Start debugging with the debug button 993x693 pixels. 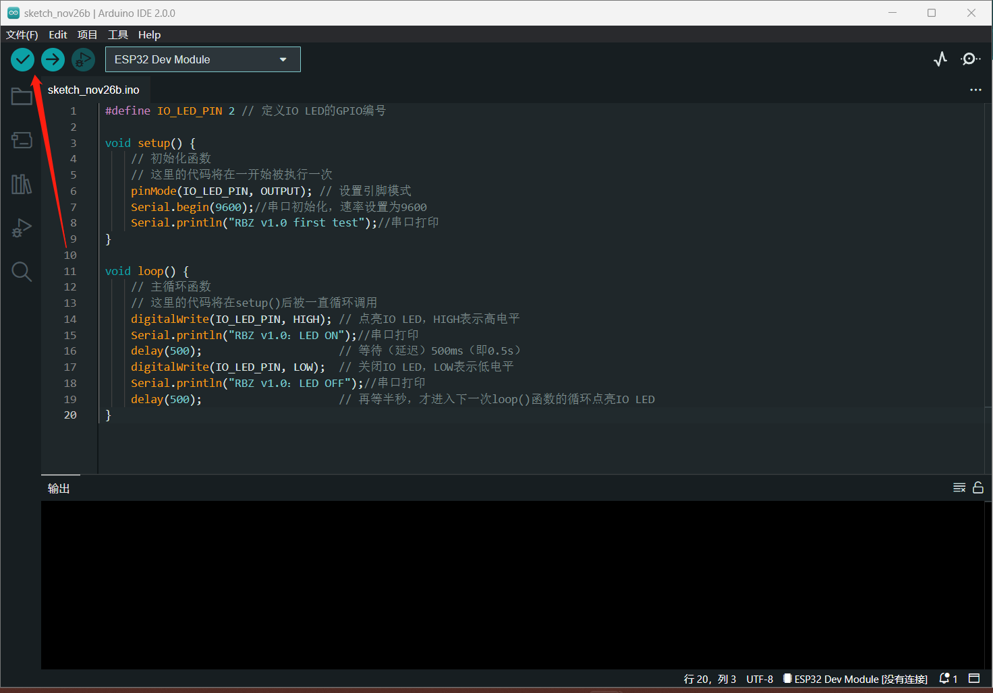pyautogui.click(x=83, y=60)
